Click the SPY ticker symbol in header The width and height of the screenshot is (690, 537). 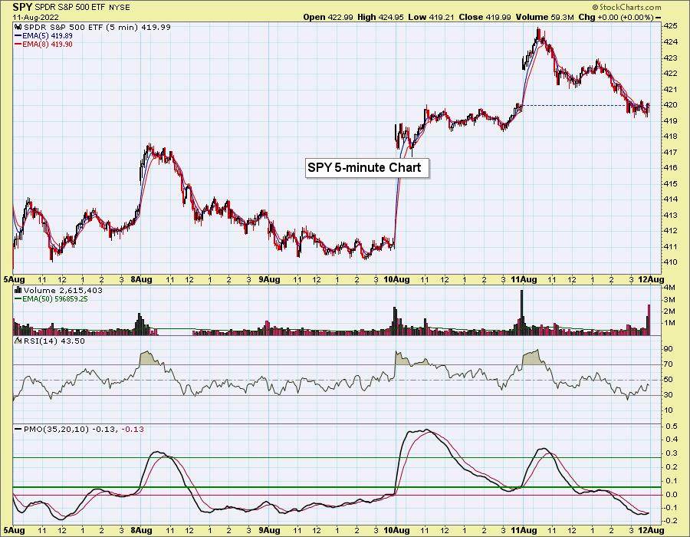pyautogui.click(x=22, y=7)
